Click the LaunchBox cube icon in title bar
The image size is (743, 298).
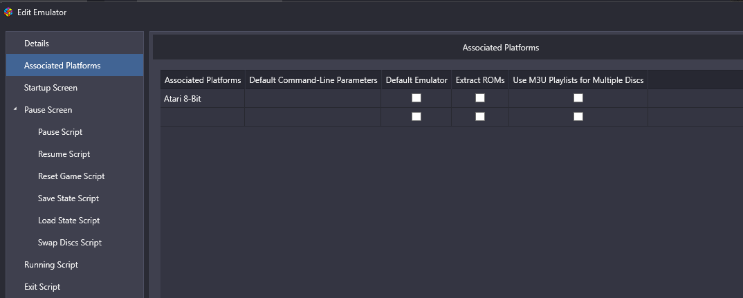point(8,12)
